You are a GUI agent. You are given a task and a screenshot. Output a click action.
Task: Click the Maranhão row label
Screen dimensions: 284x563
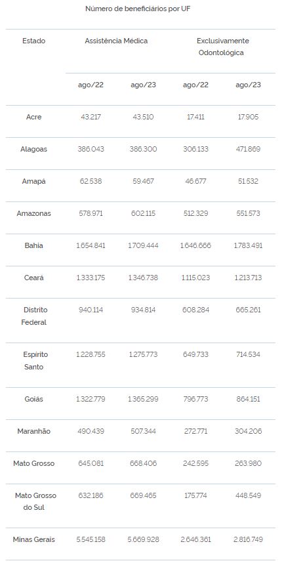33,431
